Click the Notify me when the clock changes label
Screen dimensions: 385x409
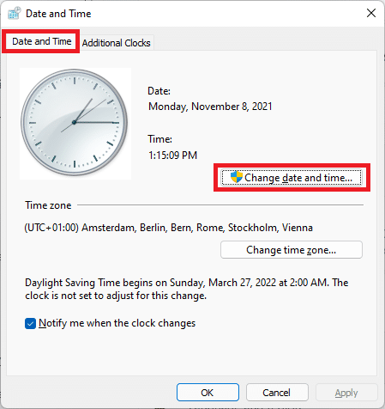click(x=117, y=323)
